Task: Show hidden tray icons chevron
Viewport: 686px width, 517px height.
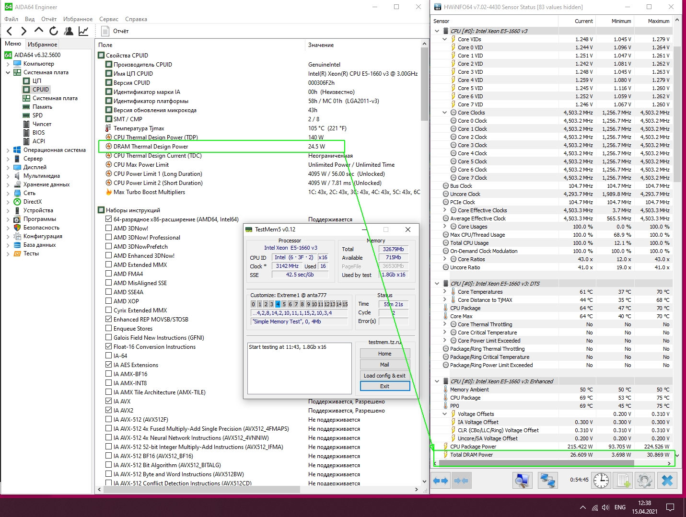Action: pos(583,507)
